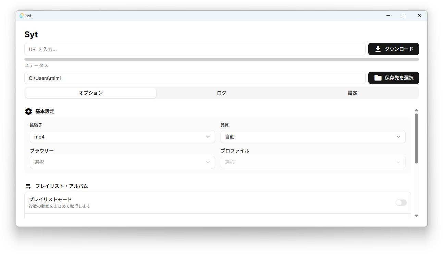
Task: Click the folder icon for save location
Action: pyautogui.click(x=378, y=78)
